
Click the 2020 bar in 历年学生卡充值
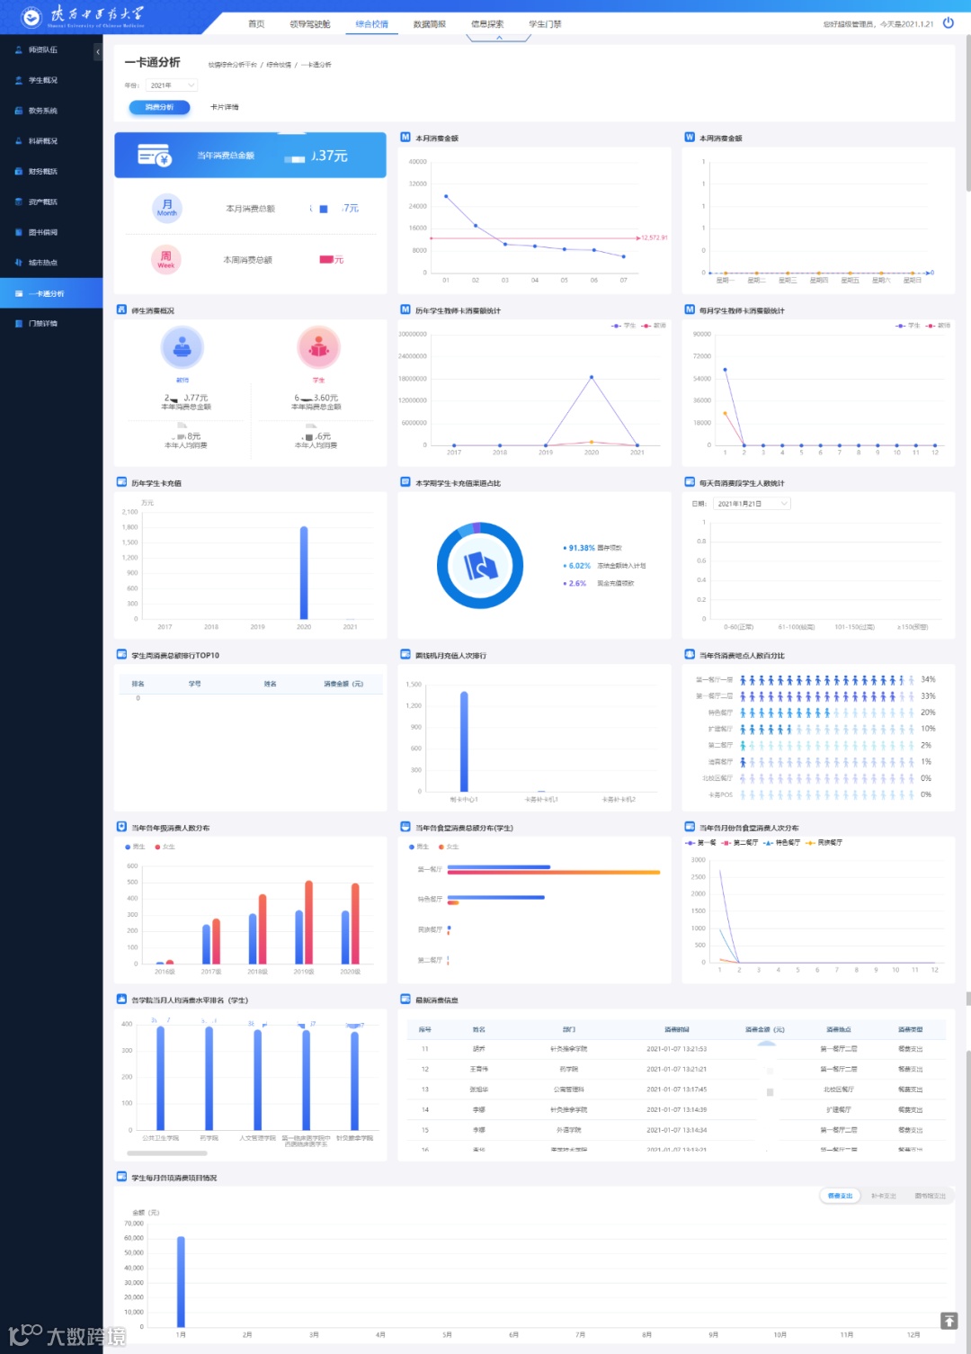pos(304,572)
